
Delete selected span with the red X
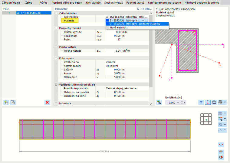pos(47,103)
